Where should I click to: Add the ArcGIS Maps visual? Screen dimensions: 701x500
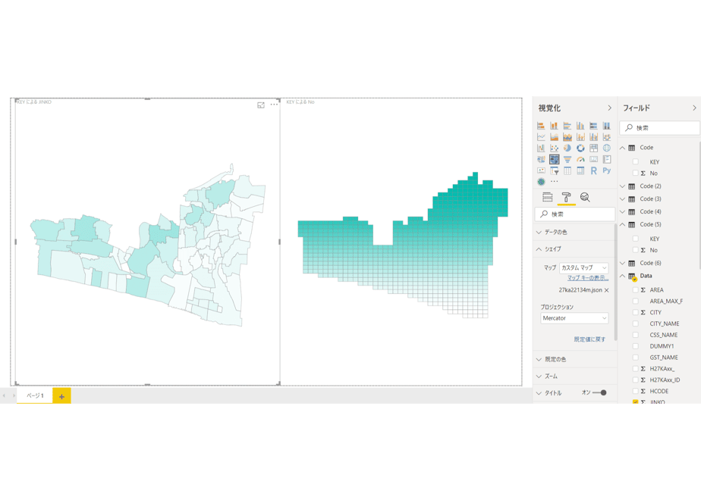tap(541, 182)
